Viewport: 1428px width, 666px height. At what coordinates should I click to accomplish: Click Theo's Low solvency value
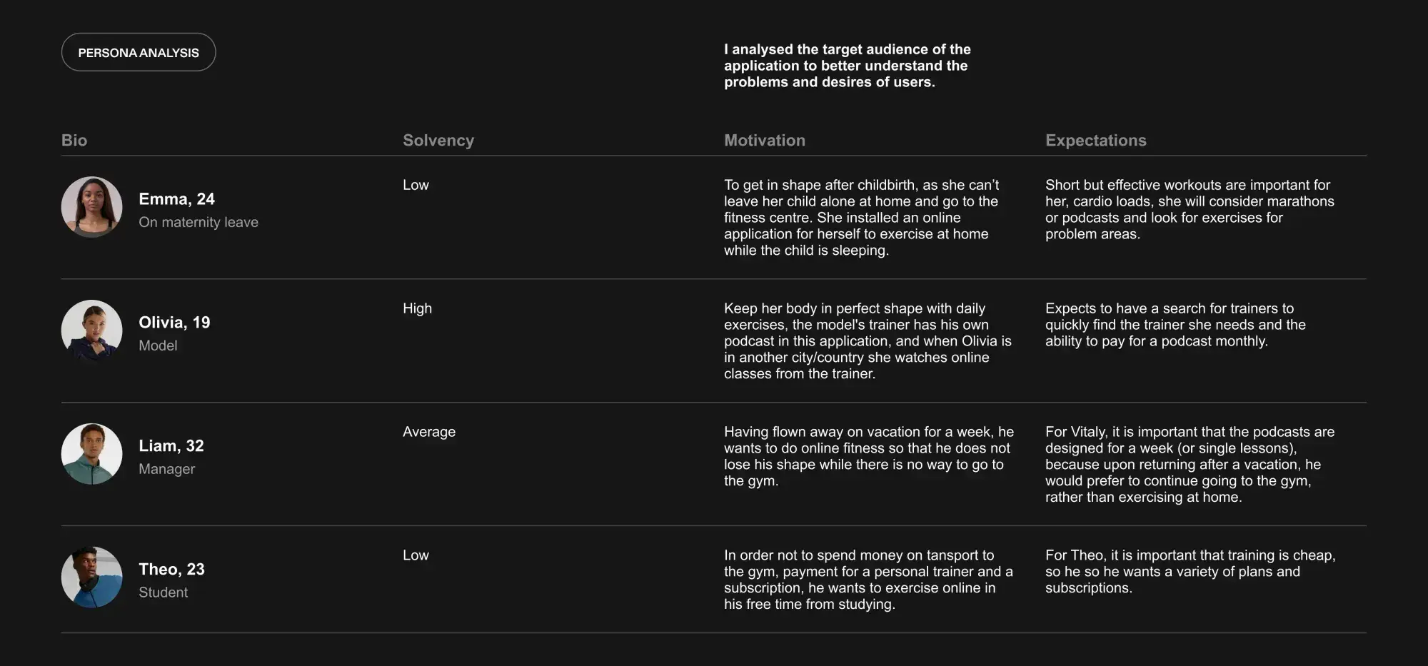(416, 555)
